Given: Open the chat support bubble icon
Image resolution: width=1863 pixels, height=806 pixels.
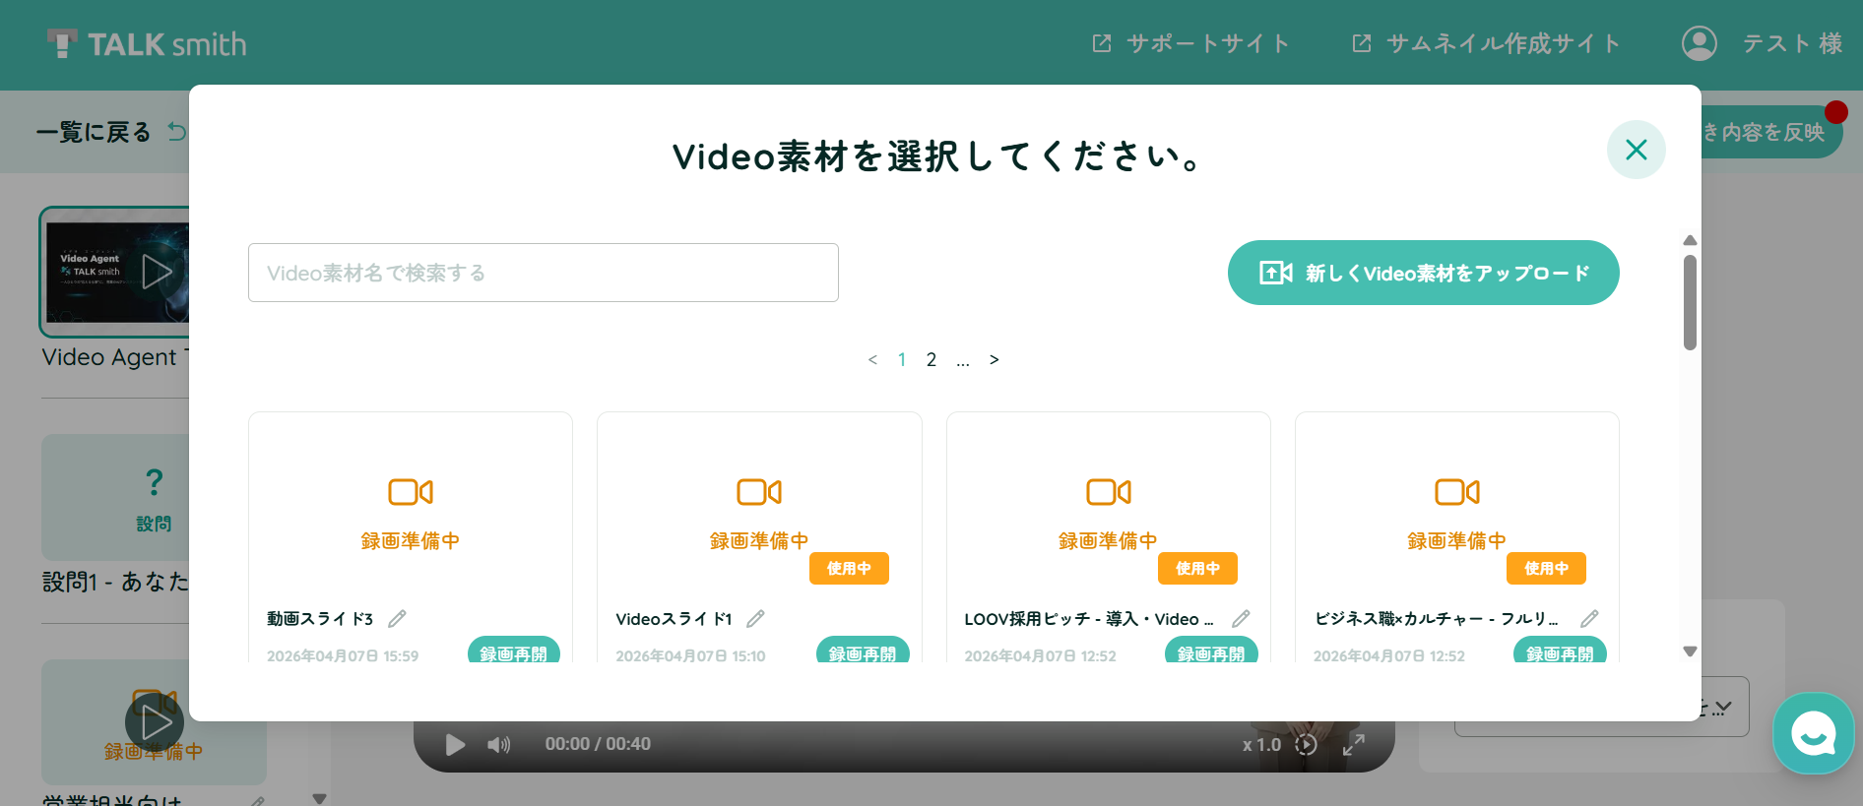Looking at the screenshot, I should coord(1813,734).
